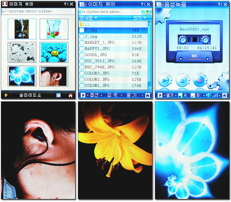Open the black speckled snow thumbnail

point(22,52)
